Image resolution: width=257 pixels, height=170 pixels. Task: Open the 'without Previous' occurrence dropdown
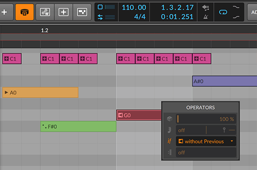point(206,141)
